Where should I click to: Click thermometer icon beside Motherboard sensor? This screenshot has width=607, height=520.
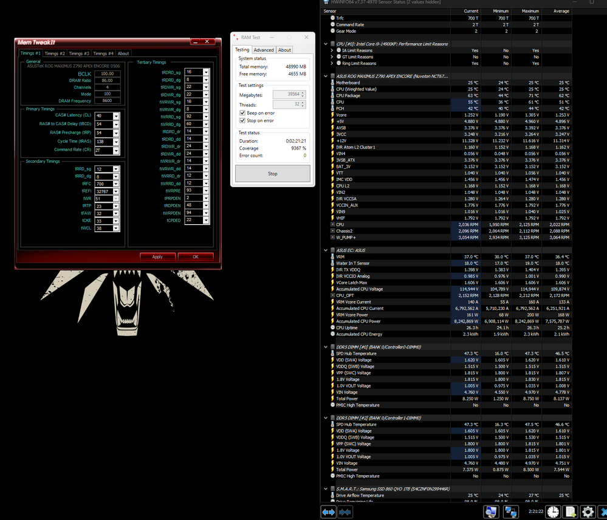pos(332,83)
